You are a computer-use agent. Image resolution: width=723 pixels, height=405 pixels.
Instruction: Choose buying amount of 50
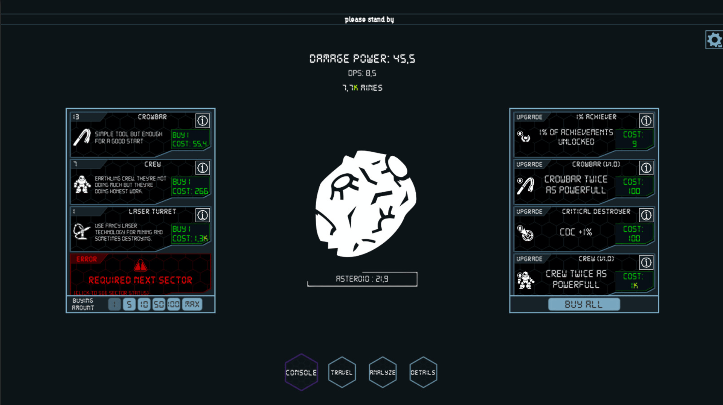[x=159, y=304]
